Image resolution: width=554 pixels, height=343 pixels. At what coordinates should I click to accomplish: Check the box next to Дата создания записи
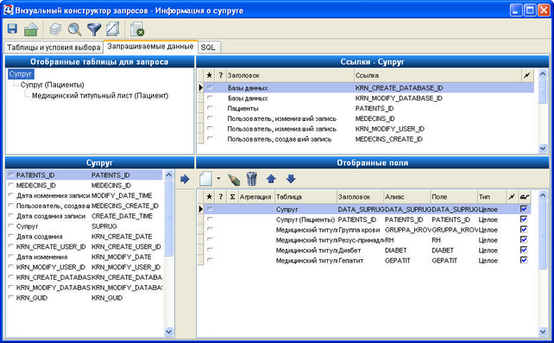pos(11,215)
